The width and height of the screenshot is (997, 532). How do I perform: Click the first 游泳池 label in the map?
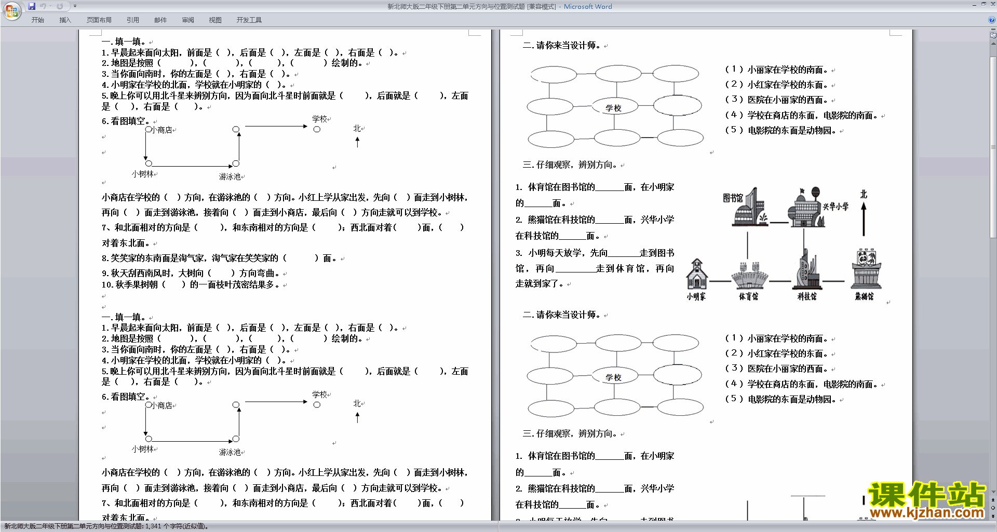tap(230, 177)
